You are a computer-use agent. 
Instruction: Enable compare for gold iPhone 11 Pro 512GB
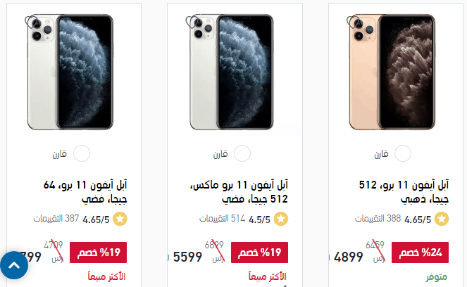point(403,153)
